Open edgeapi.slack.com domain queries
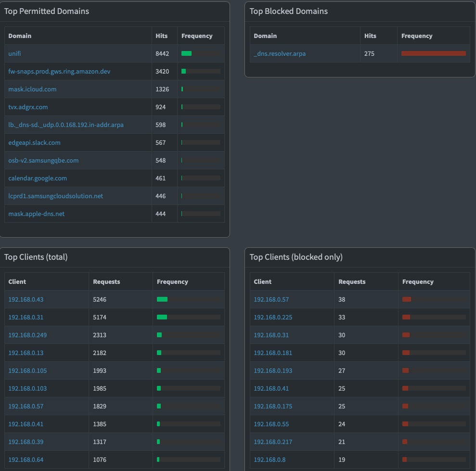Screen dimensions: 476x471 (34, 142)
